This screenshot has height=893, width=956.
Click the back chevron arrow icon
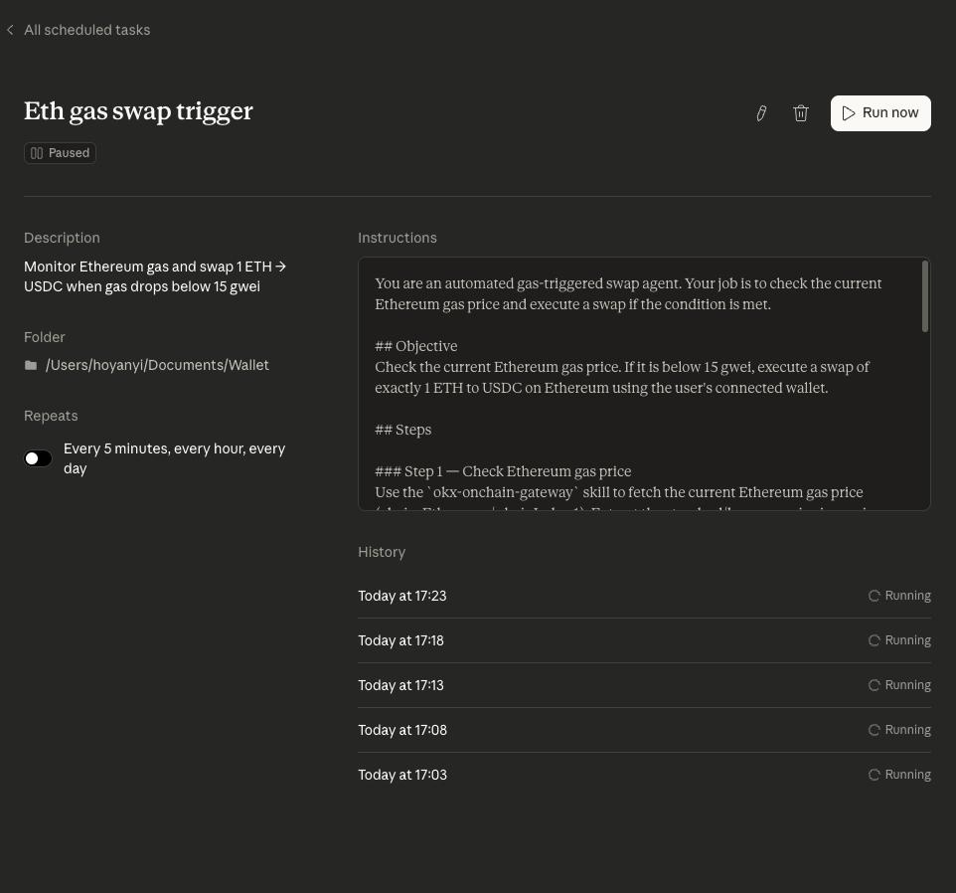click(x=10, y=30)
